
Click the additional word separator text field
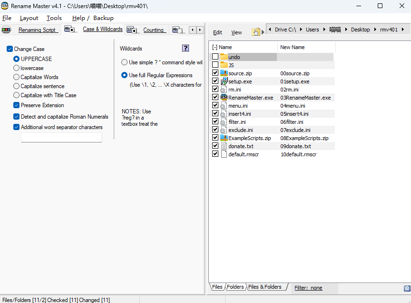click(61, 138)
